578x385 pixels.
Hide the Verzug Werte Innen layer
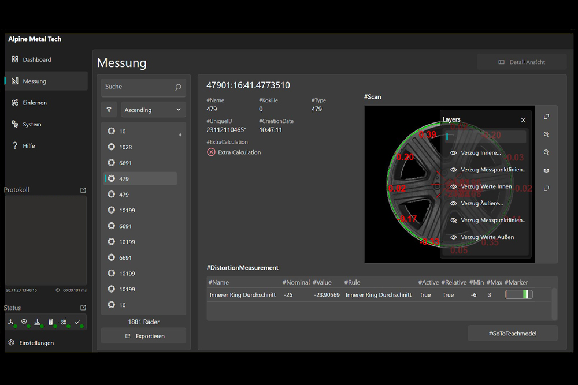(454, 186)
